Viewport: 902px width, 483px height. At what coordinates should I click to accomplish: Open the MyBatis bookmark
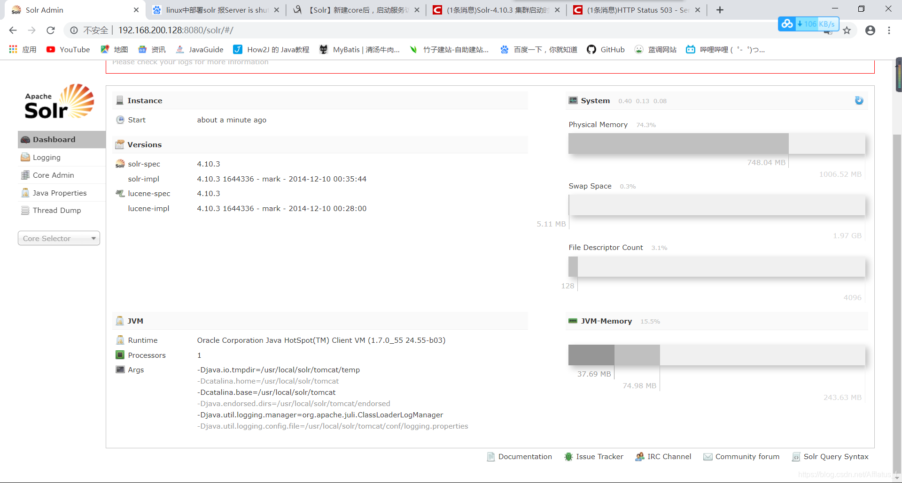click(359, 49)
